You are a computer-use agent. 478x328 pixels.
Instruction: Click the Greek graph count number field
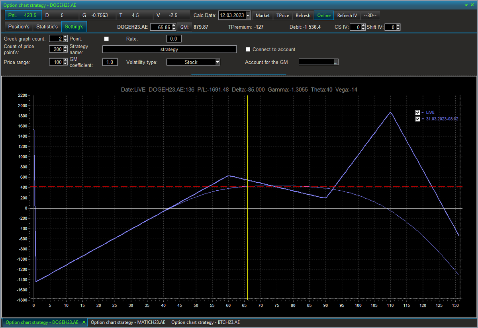(x=56, y=39)
